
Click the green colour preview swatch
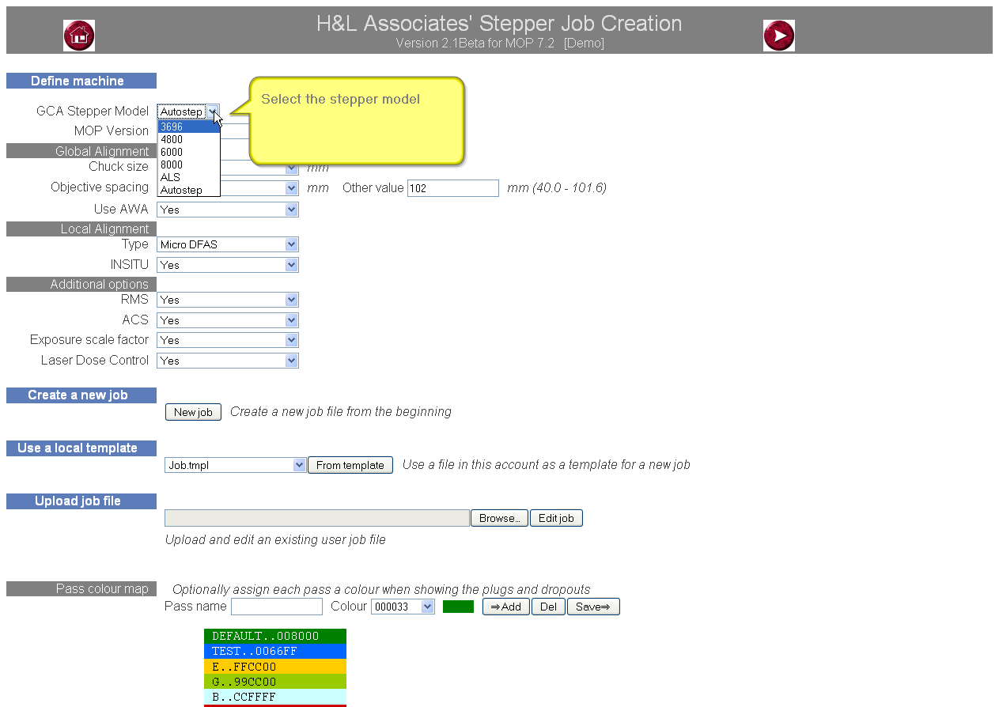pos(458,607)
